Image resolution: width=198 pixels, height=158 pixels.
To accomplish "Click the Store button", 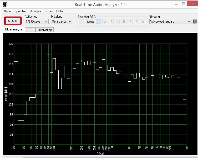I will 90,22.
